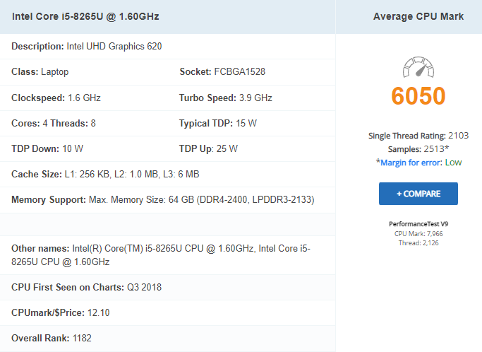Click Cores: 4 Threads: 8 row

pos(54,123)
